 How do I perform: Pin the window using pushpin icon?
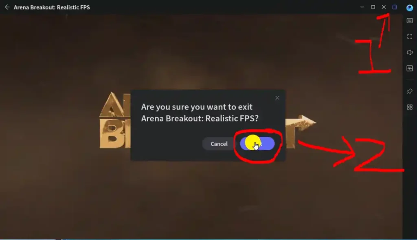click(410, 91)
